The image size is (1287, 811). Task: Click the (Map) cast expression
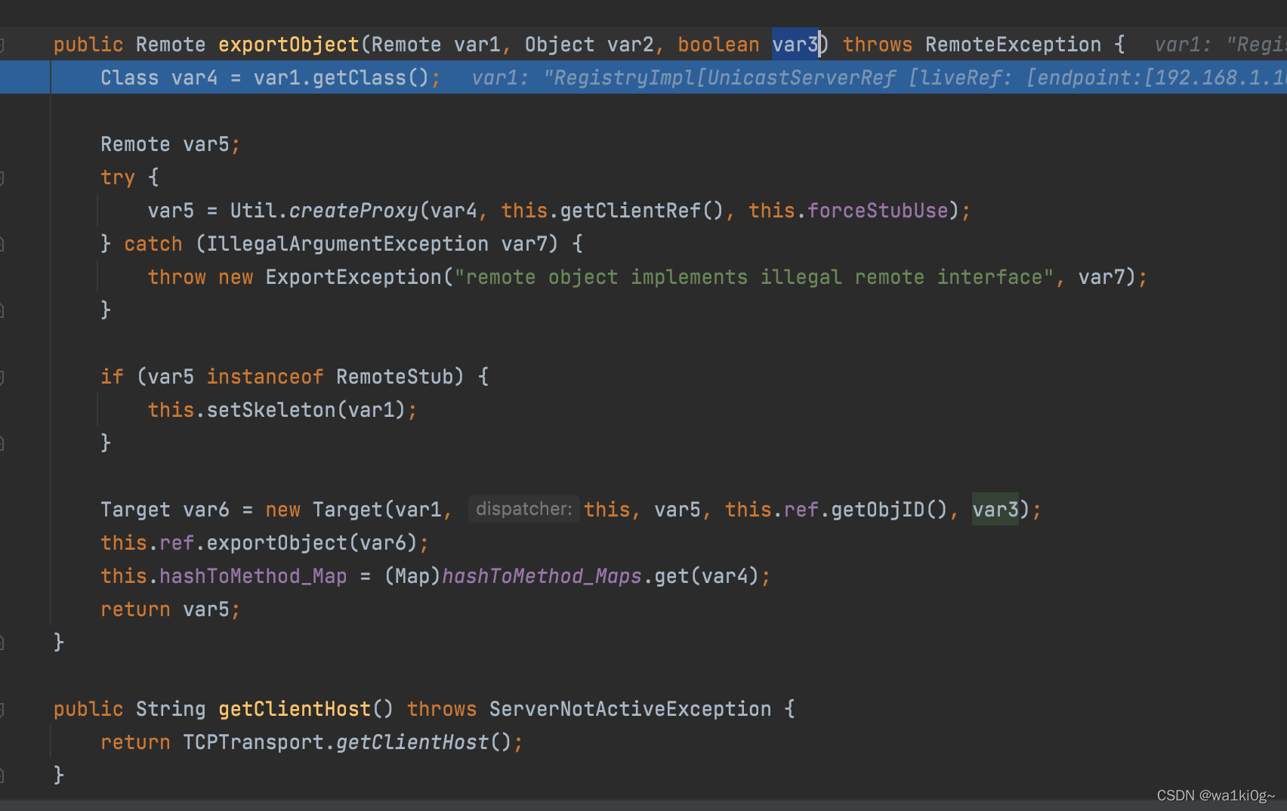point(412,576)
